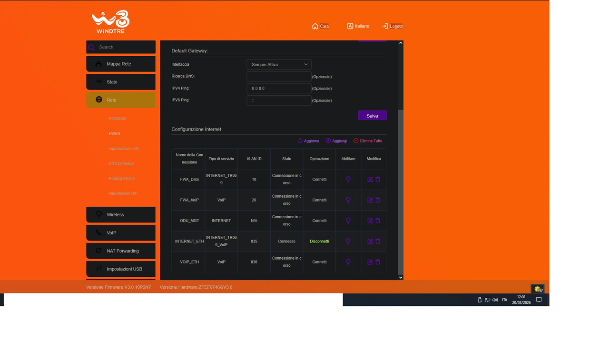Viewport: 609px width, 343px height.
Task: Delete the VOIP_ETH connection
Action: (x=378, y=262)
